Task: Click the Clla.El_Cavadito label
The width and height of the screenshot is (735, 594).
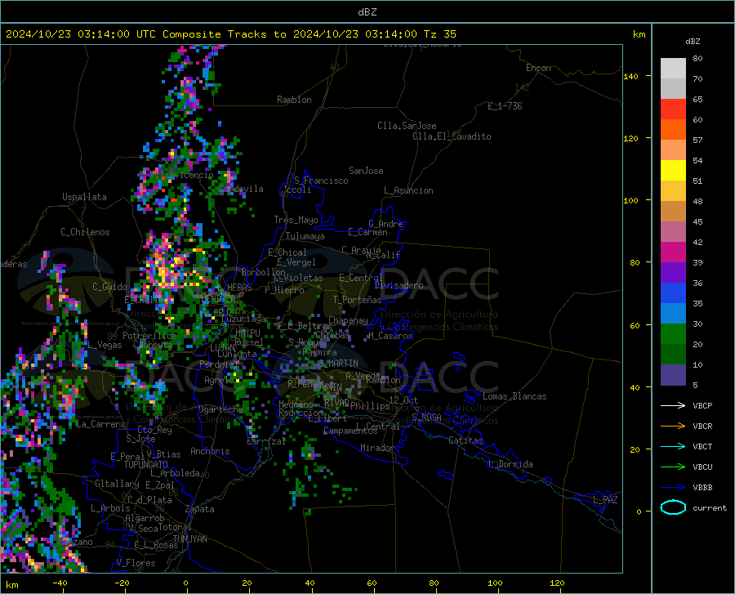Action: 452,136
